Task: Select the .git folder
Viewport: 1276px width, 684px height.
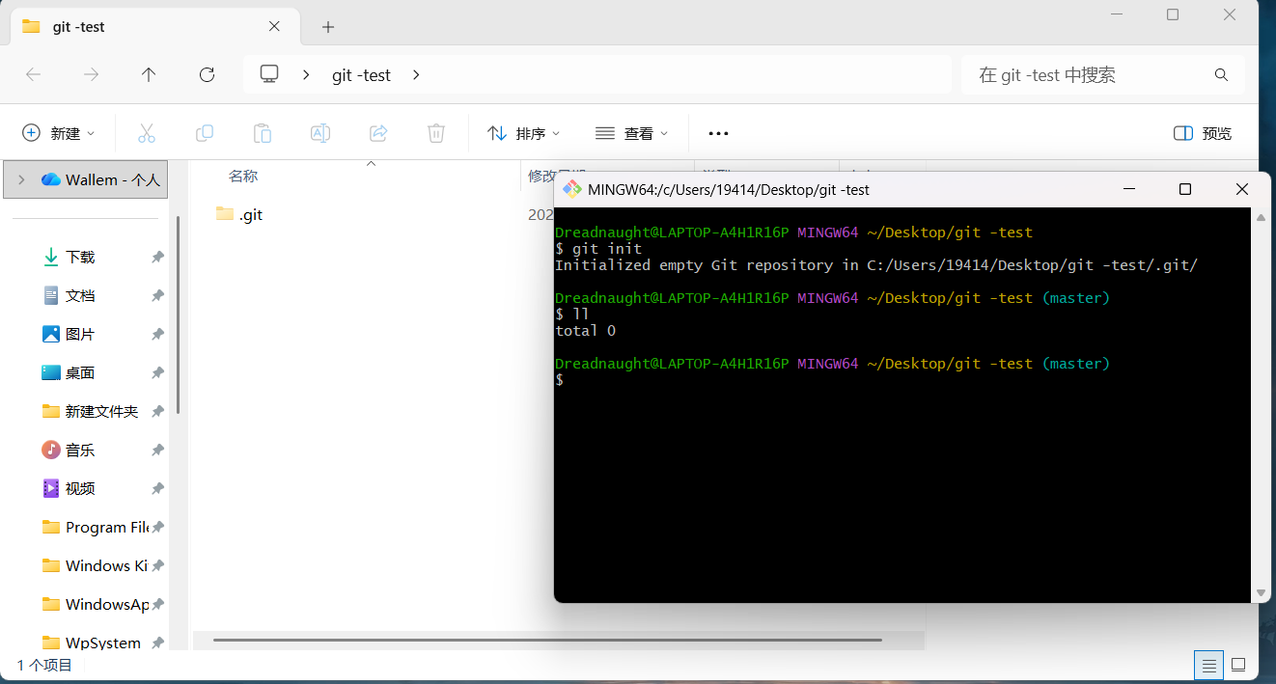Action: pos(239,214)
